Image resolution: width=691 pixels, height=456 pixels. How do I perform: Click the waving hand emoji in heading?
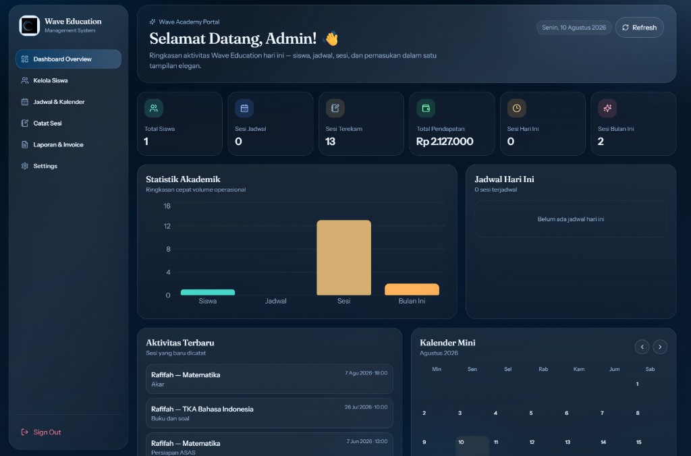331,38
